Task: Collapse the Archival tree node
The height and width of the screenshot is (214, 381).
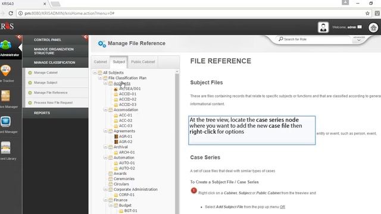Action: [106, 147]
